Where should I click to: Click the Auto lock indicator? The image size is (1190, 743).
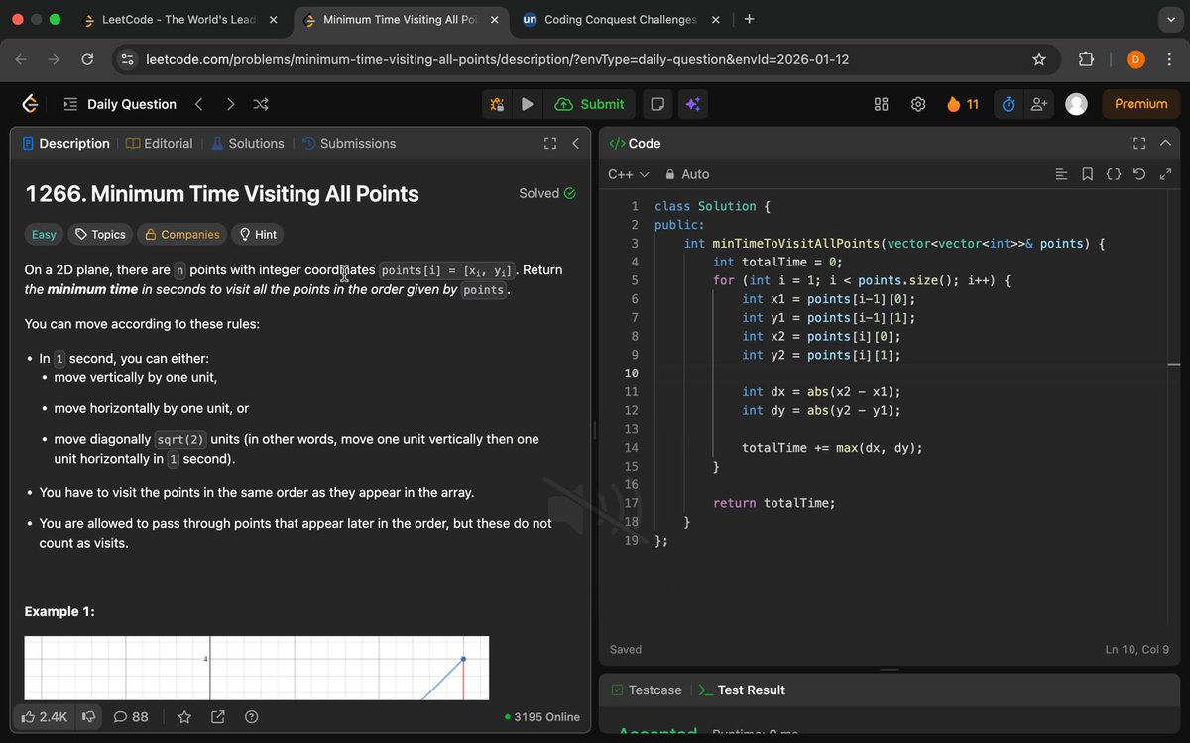687,174
